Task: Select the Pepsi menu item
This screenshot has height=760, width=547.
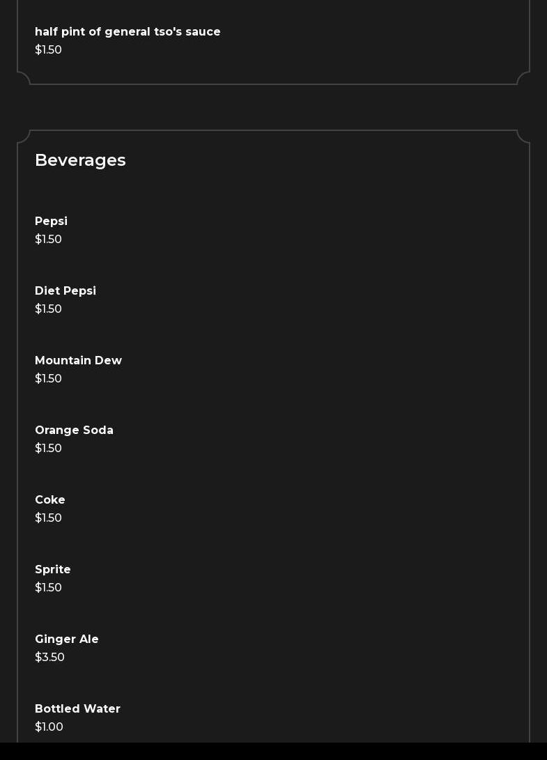Action: [51, 222]
